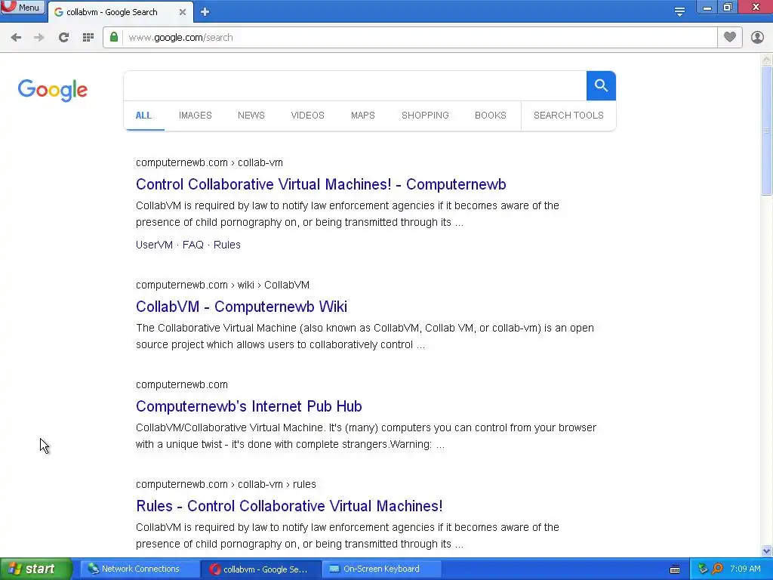Open Control Collaborative Virtual Machines! - Computernewb result
Viewport: 773px width, 580px height.
321,184
